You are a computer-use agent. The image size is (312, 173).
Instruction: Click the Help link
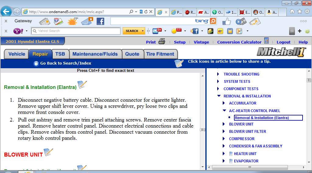[303, 42]
